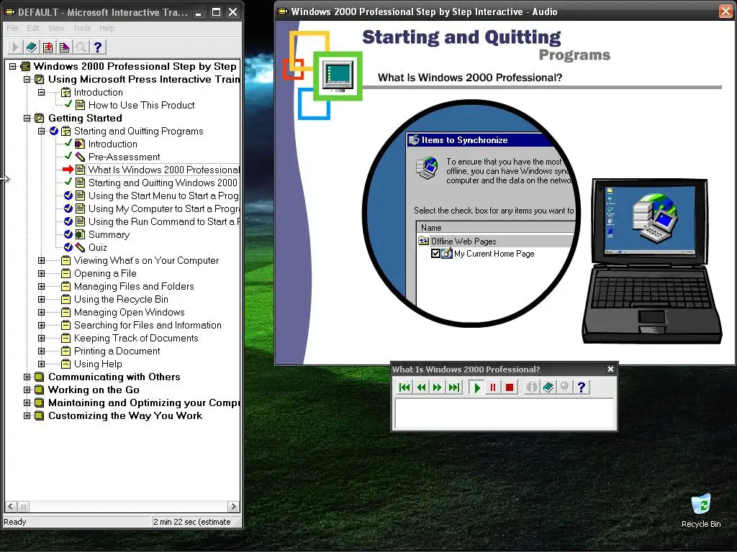Expand the Printing a Document node

(x=41, y=351)
